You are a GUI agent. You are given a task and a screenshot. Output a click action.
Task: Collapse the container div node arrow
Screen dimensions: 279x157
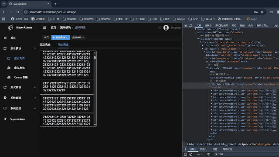click(x=207, y=68)
